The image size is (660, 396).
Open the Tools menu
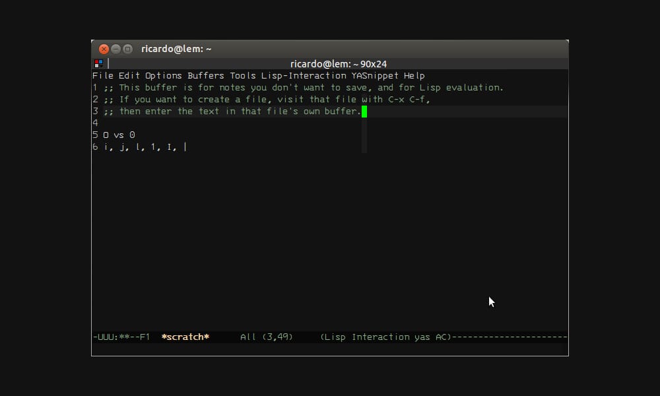(243, 75)
